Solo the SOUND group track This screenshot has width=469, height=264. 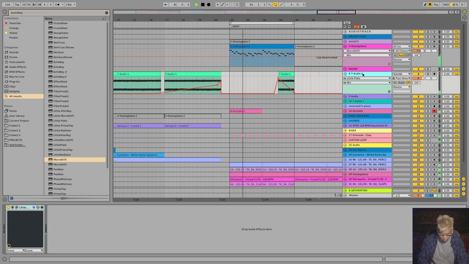428,69
